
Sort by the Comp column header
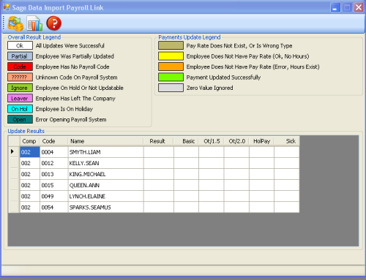pyautogui.click(x=30, y=141)
